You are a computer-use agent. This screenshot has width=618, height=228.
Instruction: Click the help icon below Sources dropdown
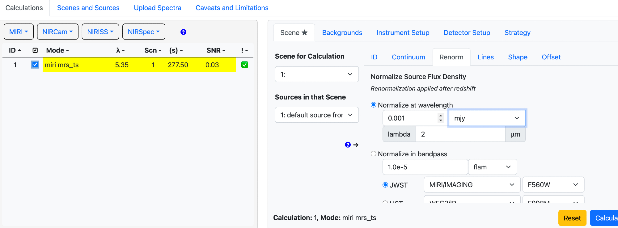point(348,145)
